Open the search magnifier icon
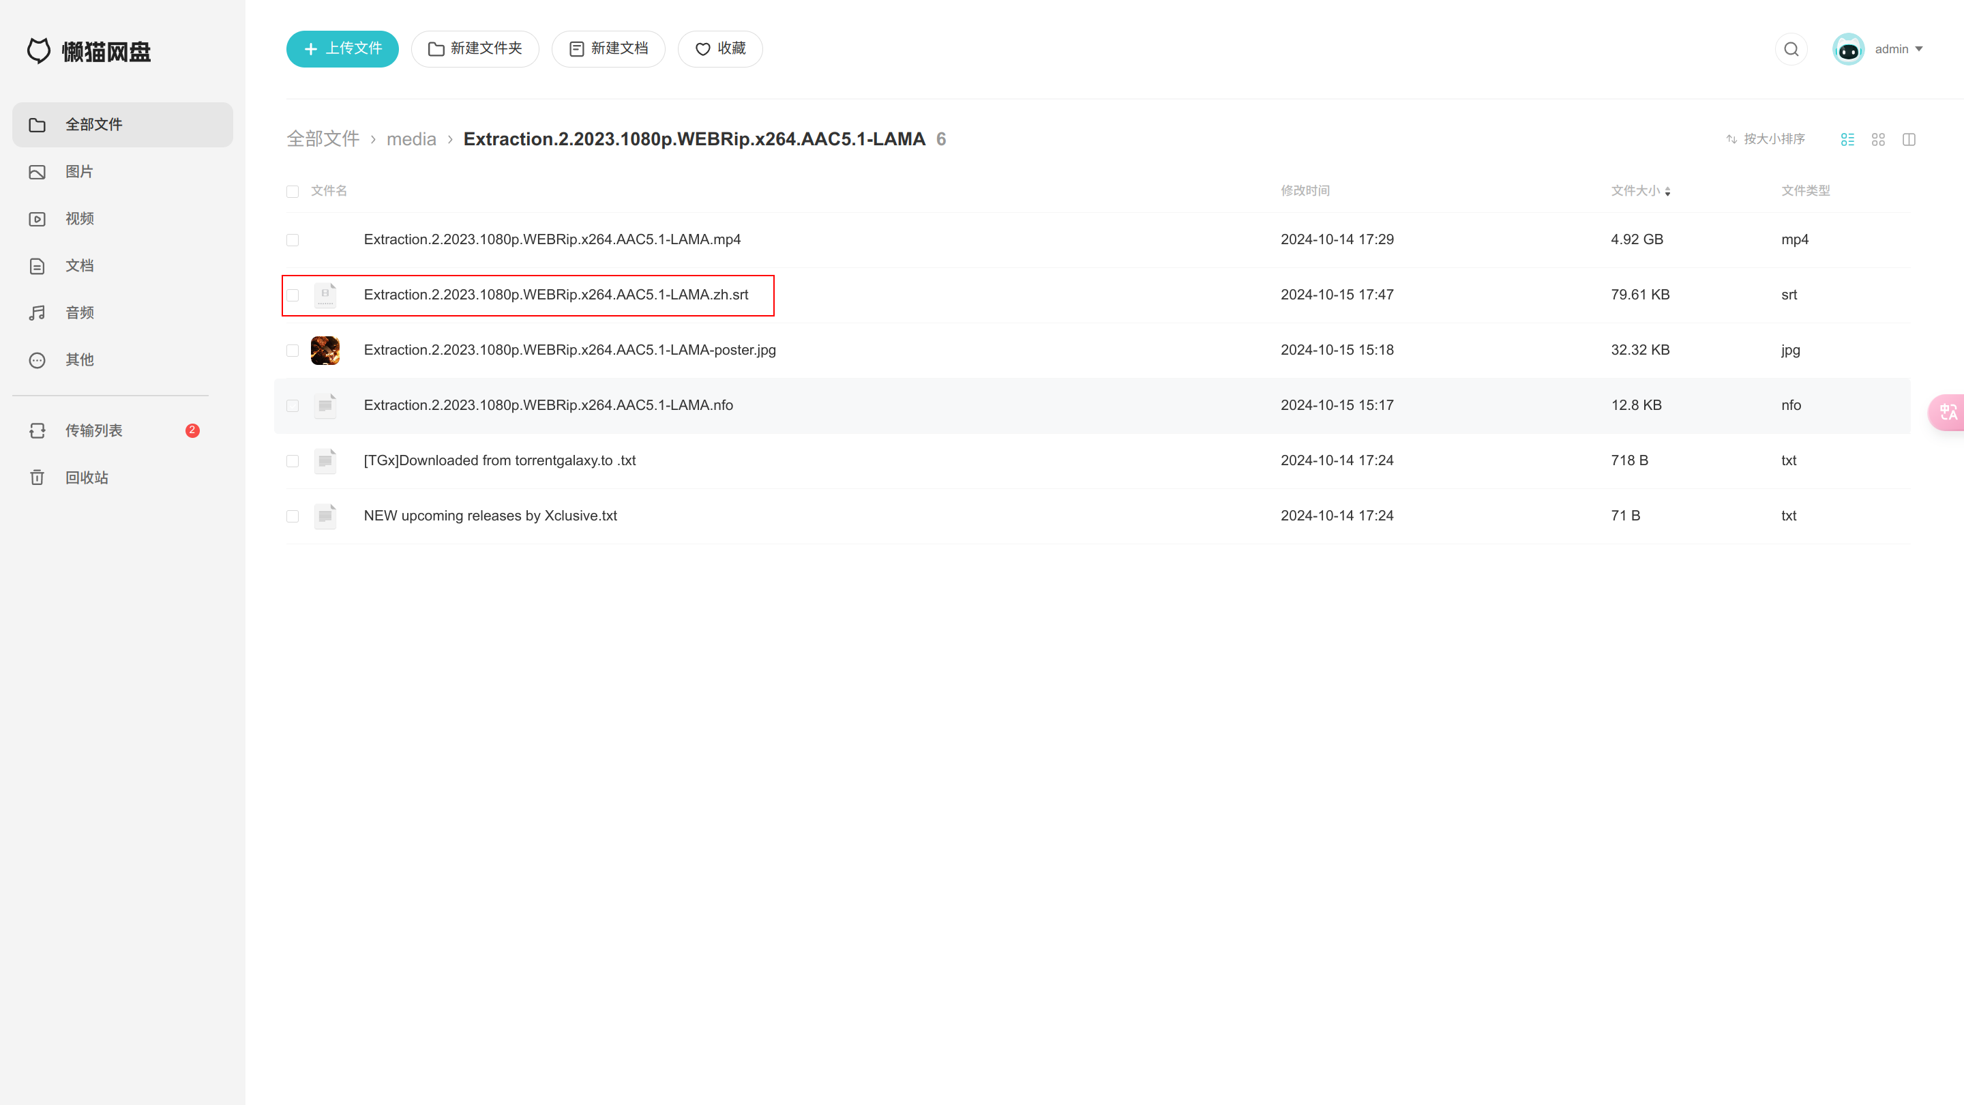 pyautogui.click(x=1791, y=50)
